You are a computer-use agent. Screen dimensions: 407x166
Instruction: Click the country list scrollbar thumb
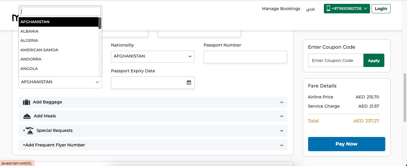100,23
